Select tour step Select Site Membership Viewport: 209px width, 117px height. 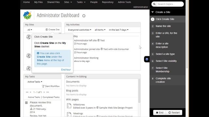point(168,70)
